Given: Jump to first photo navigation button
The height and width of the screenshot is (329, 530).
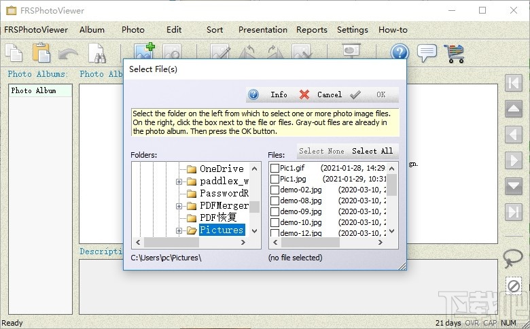Looking at the screenshot, I should 514,83.
